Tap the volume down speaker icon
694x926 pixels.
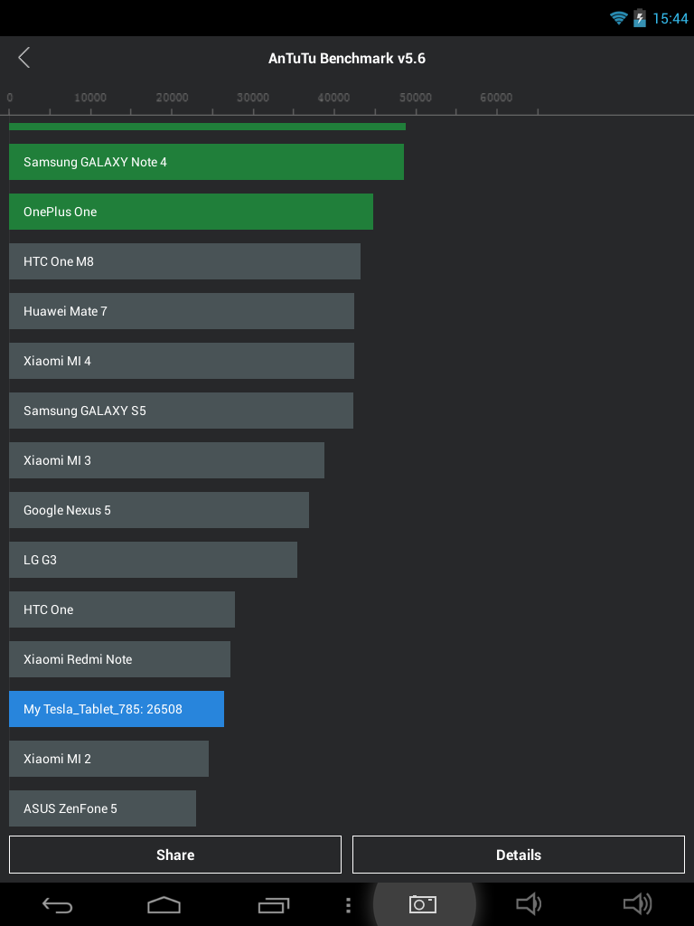tap(528, 904)
